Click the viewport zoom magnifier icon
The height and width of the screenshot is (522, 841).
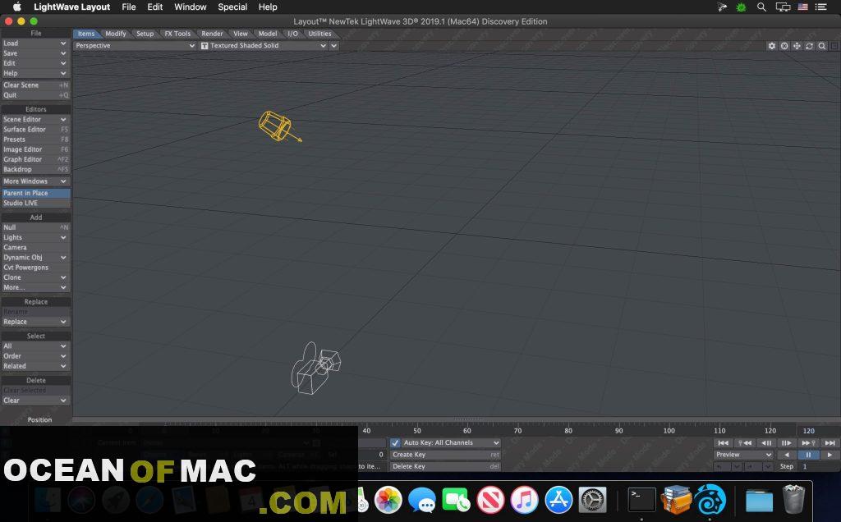[x=821, y=46]
